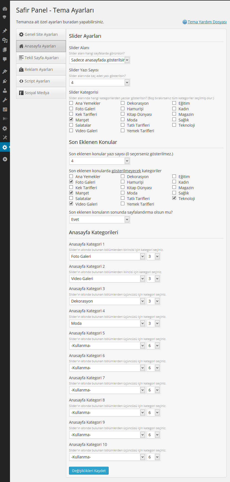230x482 pixels.
Task: Open Settings via sliders sidebar icon
Action: point(5,109)
